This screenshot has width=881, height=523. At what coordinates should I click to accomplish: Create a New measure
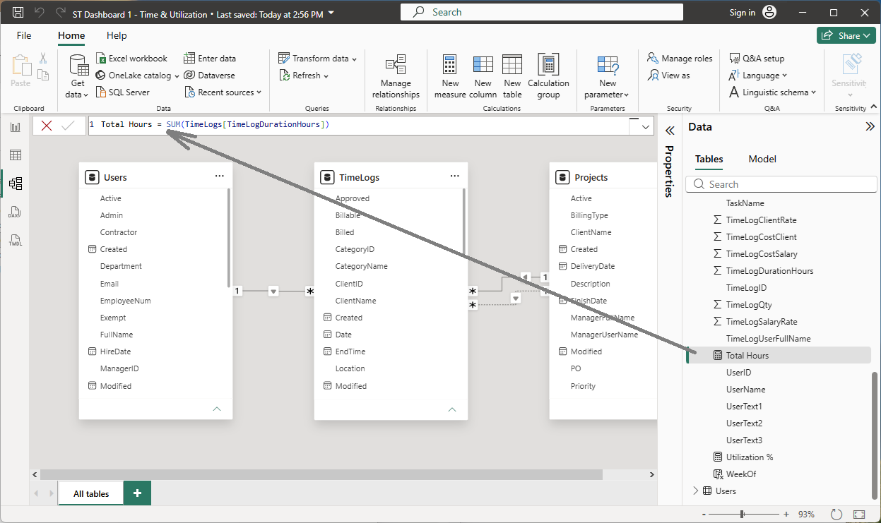click(x=450, y=77)
